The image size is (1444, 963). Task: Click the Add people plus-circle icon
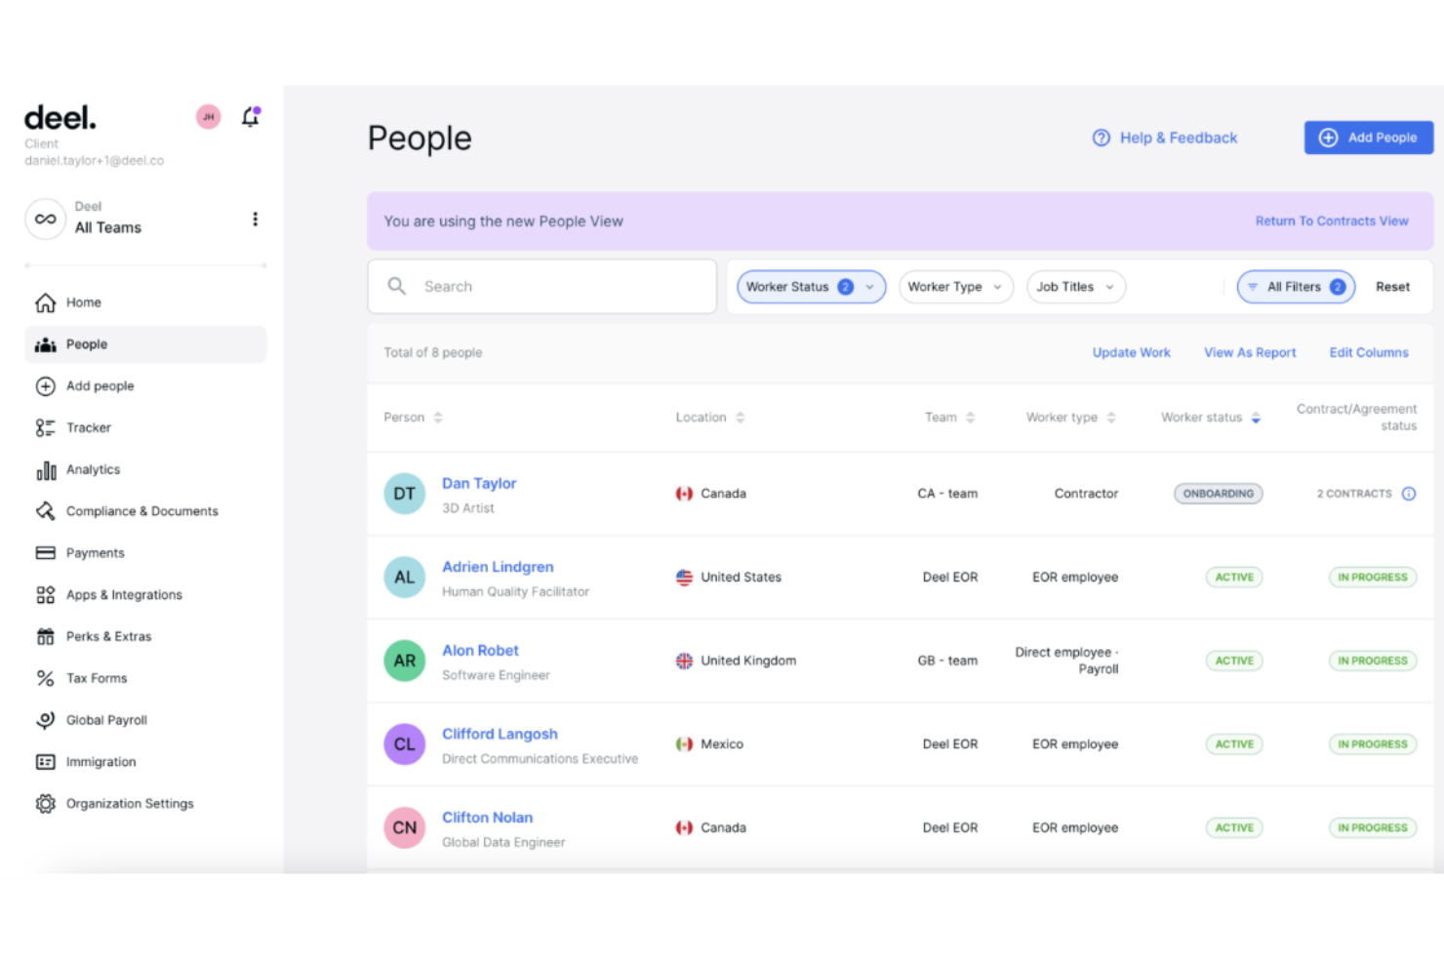tap(45, 386)
